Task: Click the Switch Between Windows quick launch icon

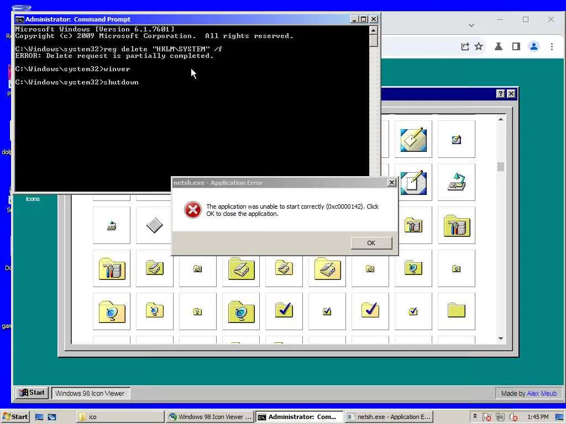Action: [52, 417]
